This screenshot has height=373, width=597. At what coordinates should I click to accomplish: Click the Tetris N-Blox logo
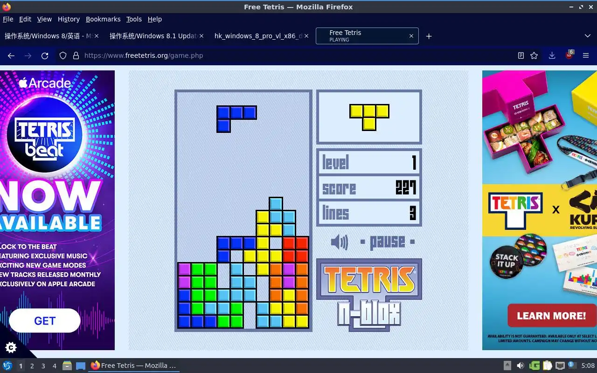point(369,295)
